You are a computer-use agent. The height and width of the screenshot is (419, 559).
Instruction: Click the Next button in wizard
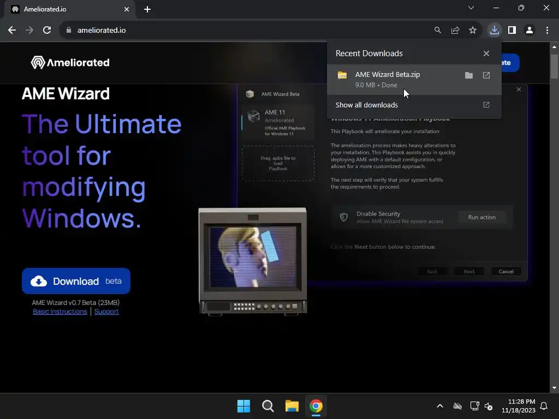pos(469,272)
